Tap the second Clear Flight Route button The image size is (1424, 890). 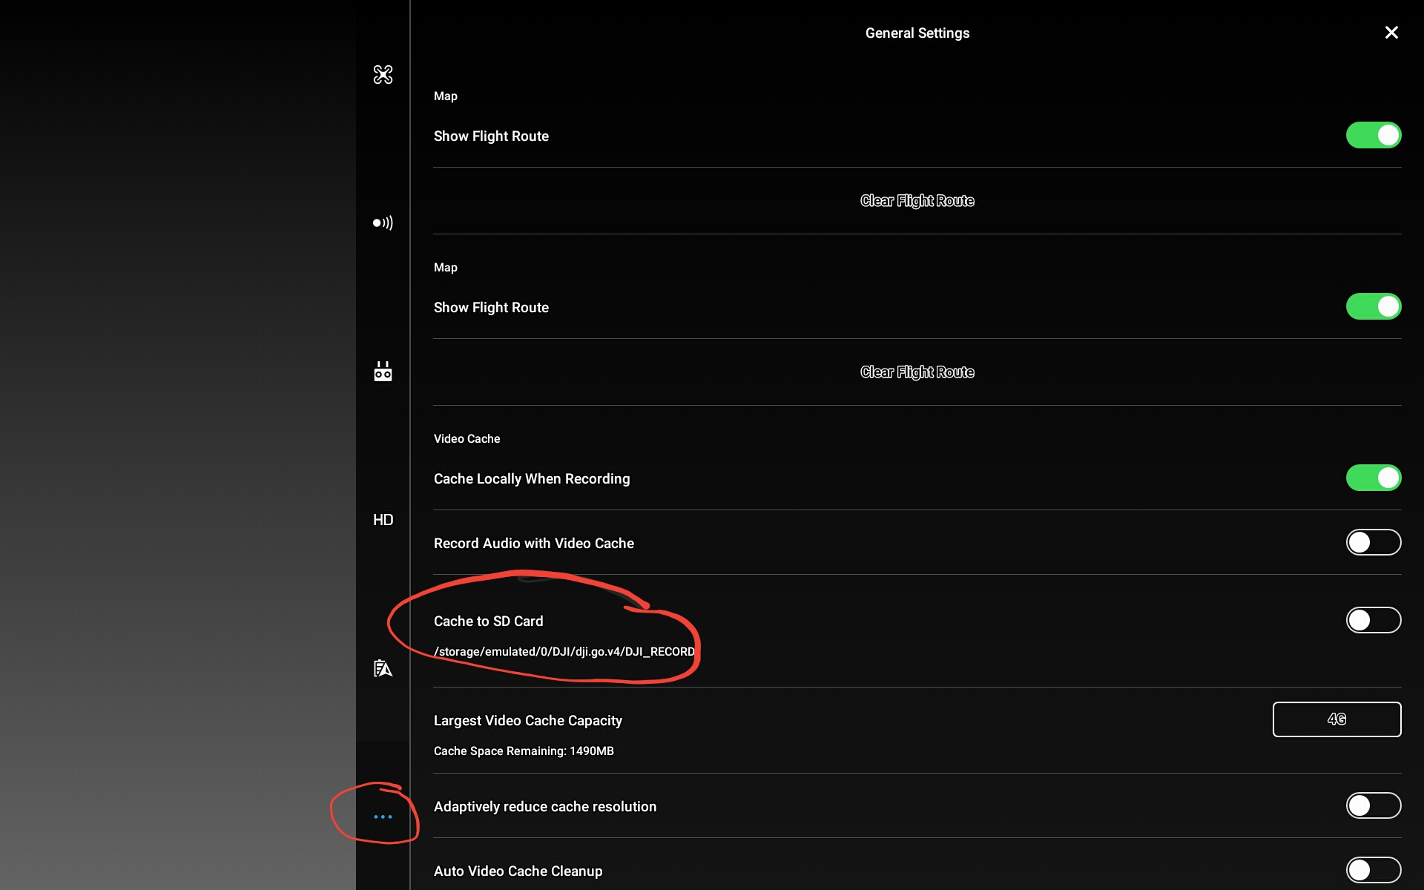[917, 372]
